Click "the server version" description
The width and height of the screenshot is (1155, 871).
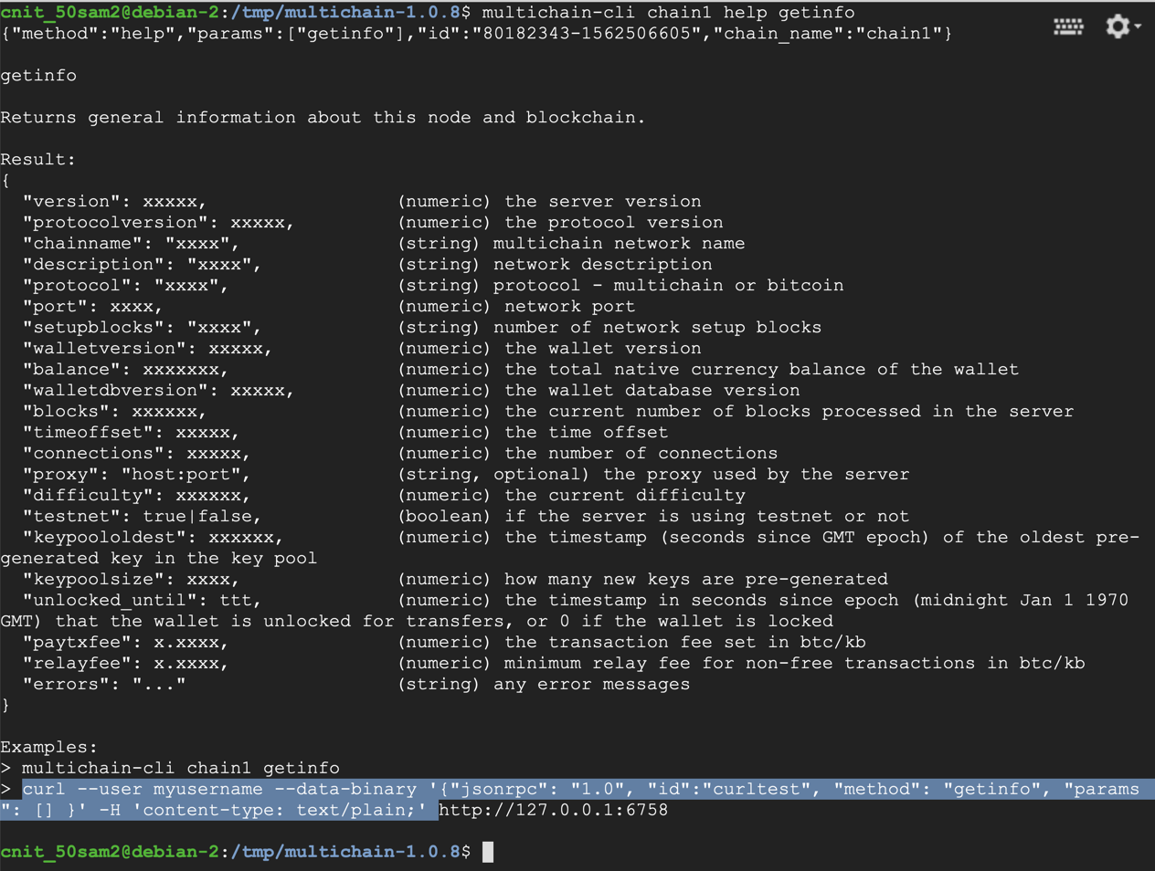tap(603, 201)
